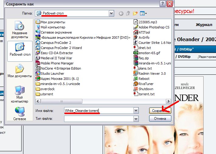Select Mobile Phone Manager shortcut
Image resolution: width=216 pixels, height=154 pixels.
[55, 63]
